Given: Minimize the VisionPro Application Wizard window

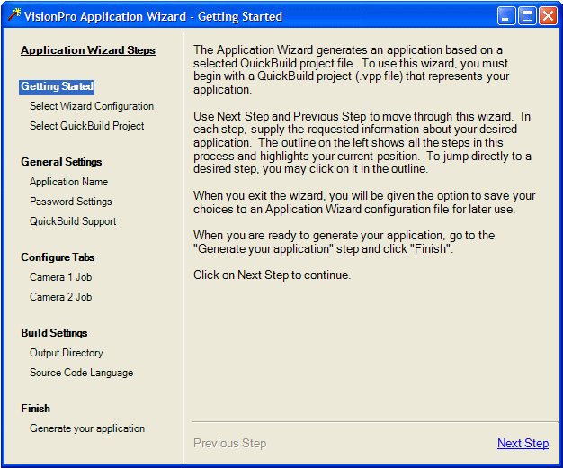Looking at the screenshot, I should [x=506, y=16].
